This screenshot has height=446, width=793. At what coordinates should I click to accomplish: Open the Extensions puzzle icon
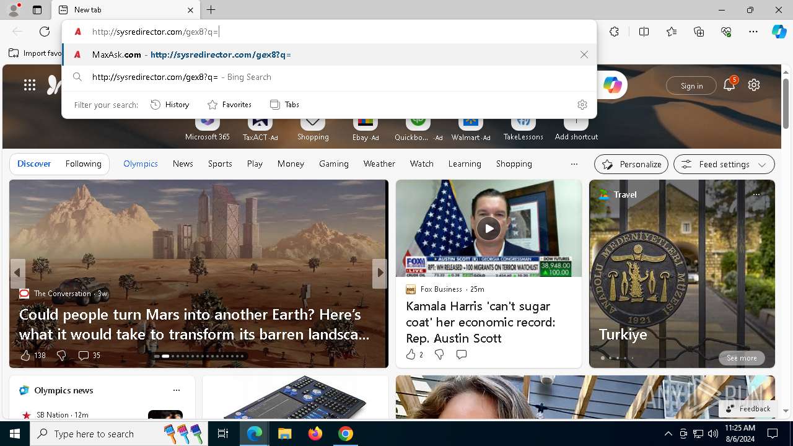click(614, 32)
